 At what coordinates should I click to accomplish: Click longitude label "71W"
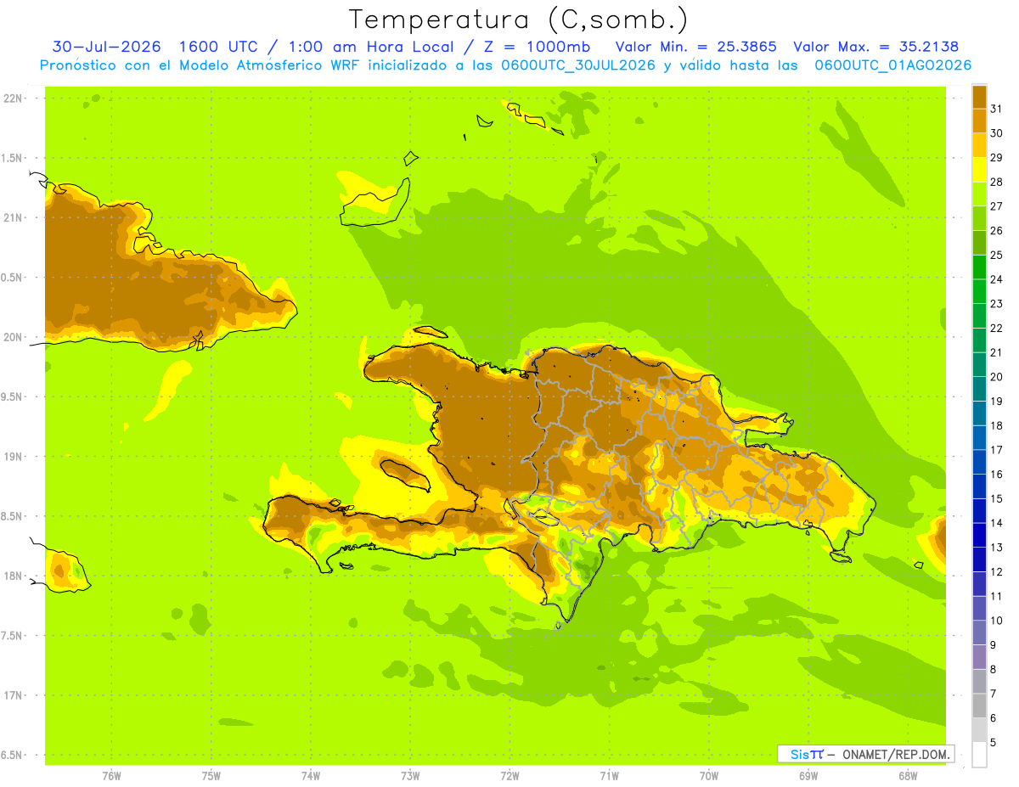coord(609,776)
